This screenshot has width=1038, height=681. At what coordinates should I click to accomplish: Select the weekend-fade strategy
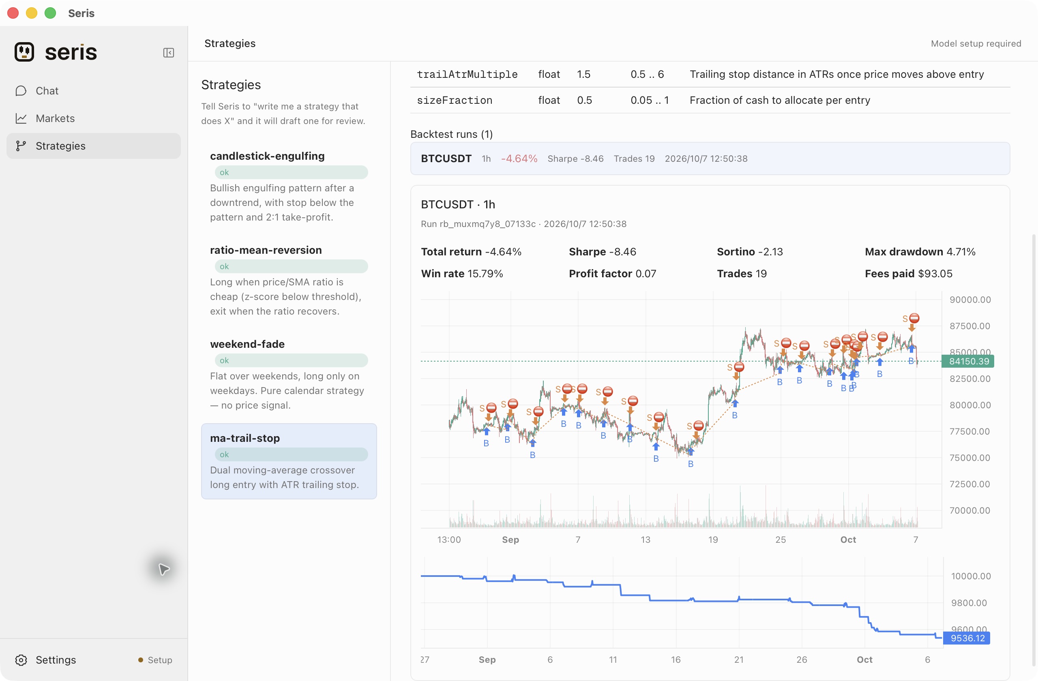pos(289,375)
